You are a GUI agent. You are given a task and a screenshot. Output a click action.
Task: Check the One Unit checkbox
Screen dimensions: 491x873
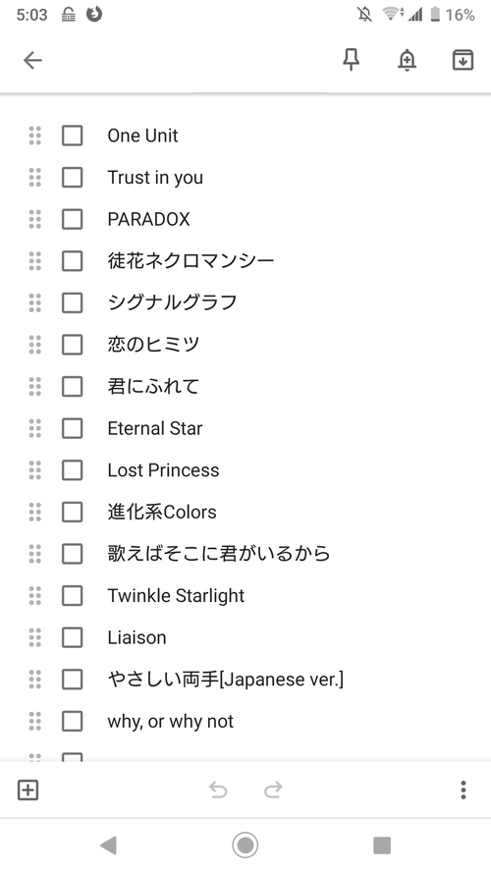pos(73,136)
